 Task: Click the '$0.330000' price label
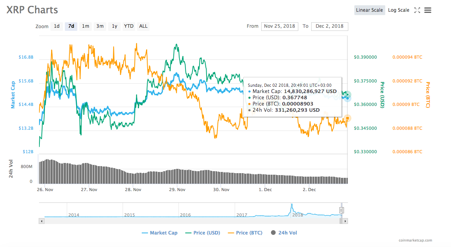(x=365, y=151)
